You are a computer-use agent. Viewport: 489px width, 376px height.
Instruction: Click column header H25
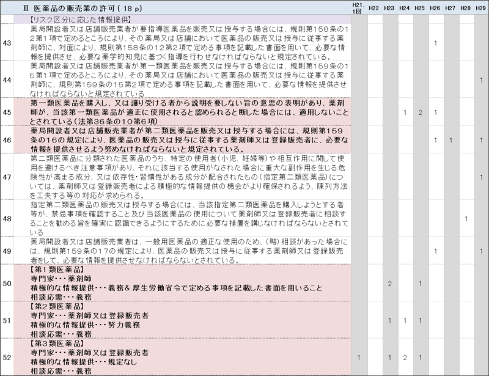(419, 8)
